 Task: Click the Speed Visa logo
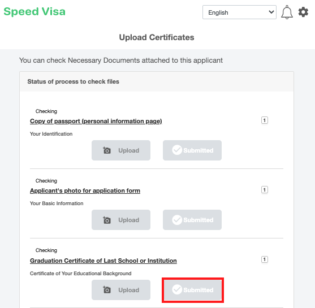point(34,11)
